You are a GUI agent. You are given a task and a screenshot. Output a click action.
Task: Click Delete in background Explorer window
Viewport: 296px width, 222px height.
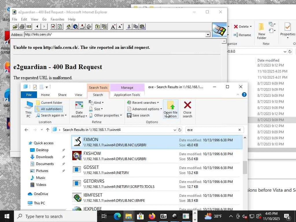[x=243, y=27]
